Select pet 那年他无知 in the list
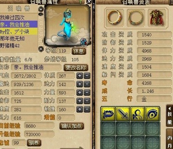This screenshot has width=173, height=149. [19, 38]
